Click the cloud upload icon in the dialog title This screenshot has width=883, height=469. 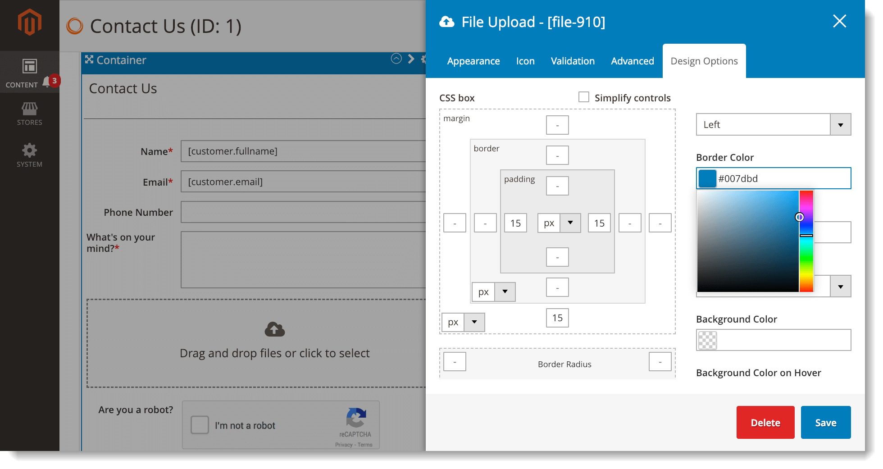[x=446, y=21]
